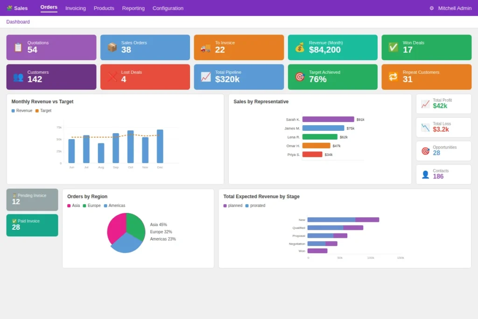Open the Mitchell Admin user menu
The height and width of the screenshot is (319, 478).
click(x=455, y=8)
